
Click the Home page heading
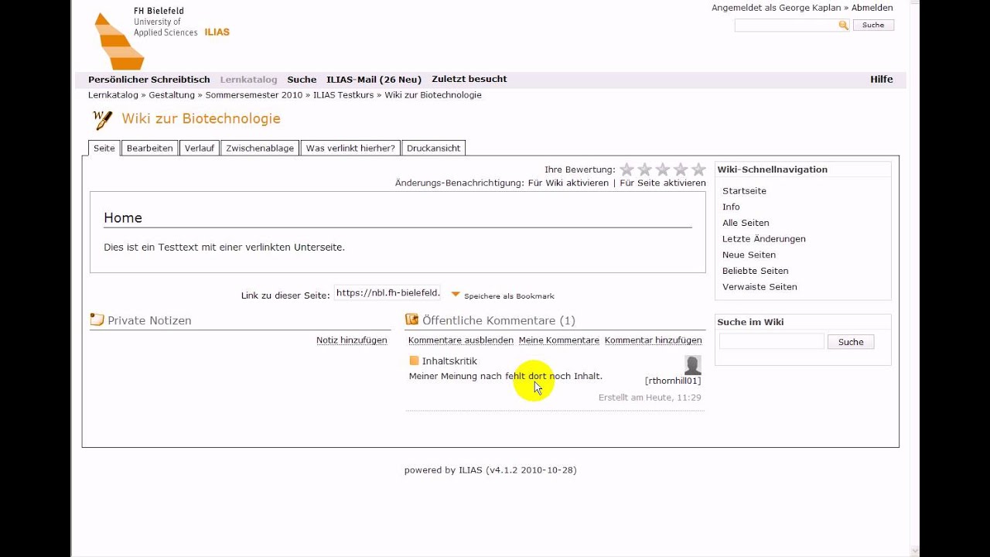[x=123, y=218]
